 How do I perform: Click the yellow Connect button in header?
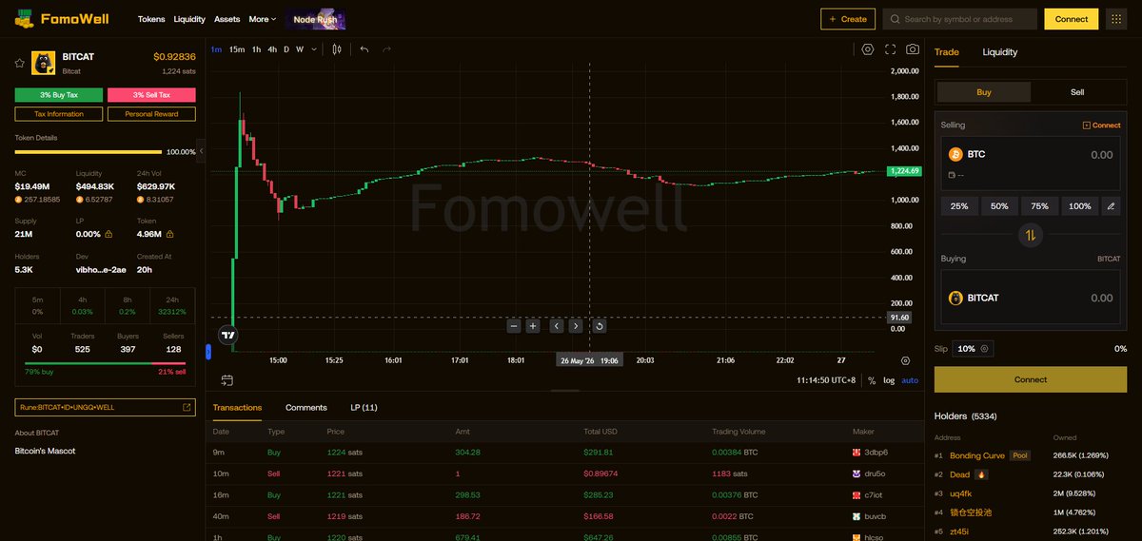pos(1072,19)
